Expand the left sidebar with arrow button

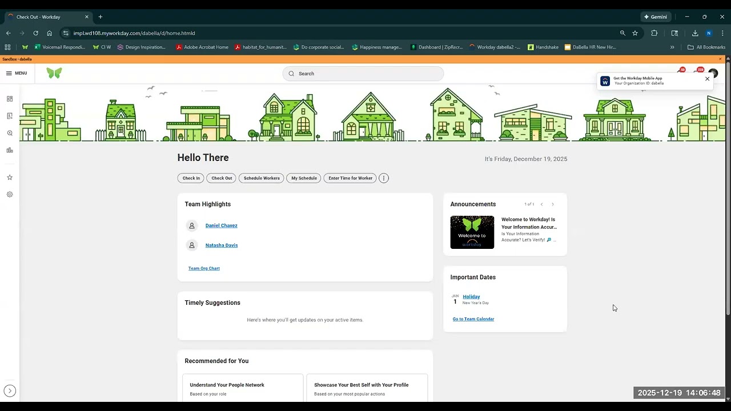(x=10, y=391)
